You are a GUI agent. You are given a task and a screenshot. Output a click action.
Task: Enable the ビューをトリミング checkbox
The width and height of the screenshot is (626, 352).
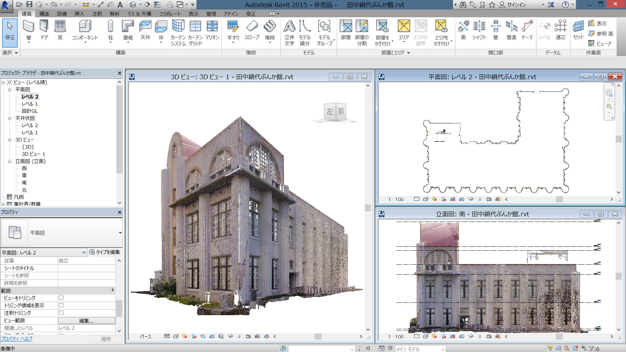[x=61, y=298]
